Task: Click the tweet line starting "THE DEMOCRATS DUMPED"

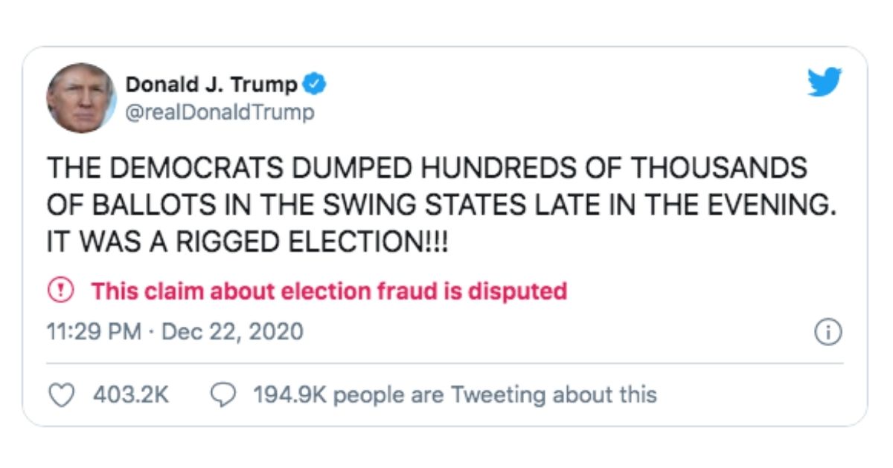Action: [x=426, y=169]
